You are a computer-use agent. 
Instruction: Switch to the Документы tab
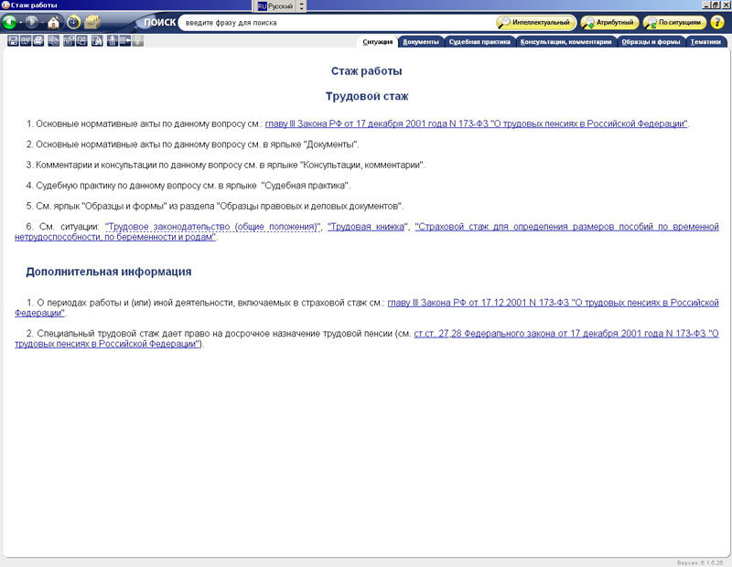(x=420, y=42)
